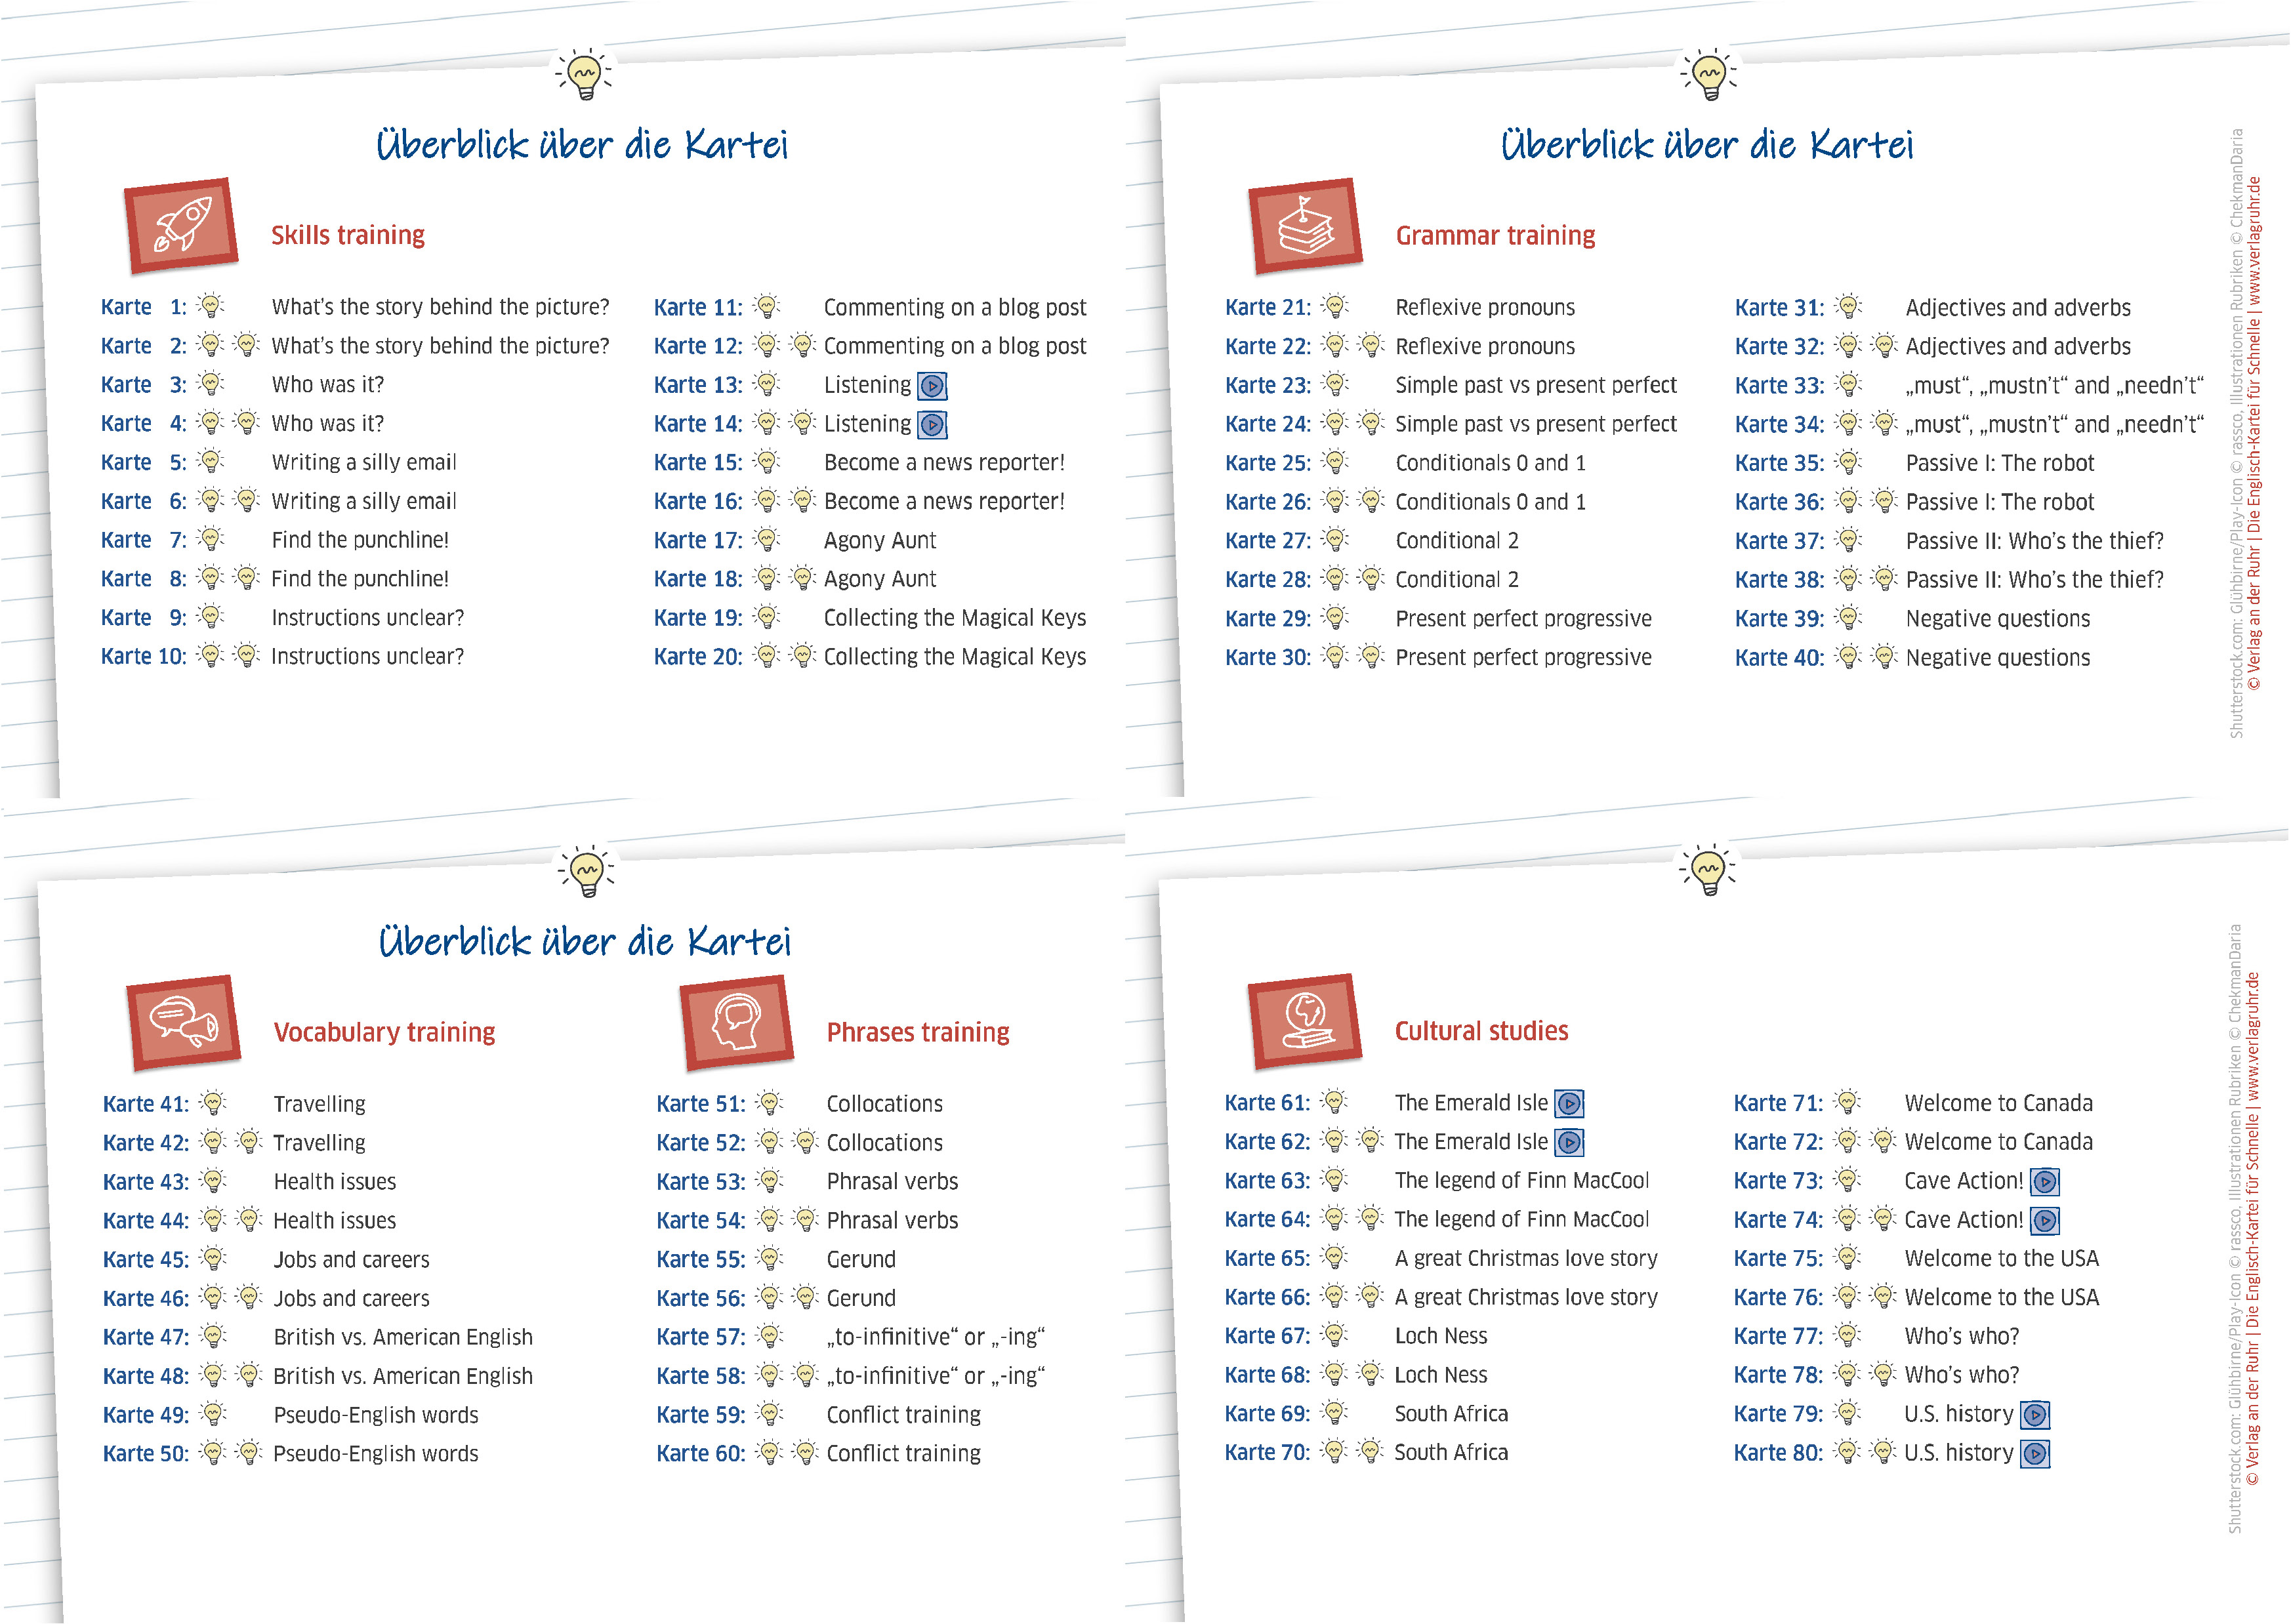Screen dimensions: 2291x1624
Task: Click the globe Cultural studies icon
Action: pos(1305,1021)
